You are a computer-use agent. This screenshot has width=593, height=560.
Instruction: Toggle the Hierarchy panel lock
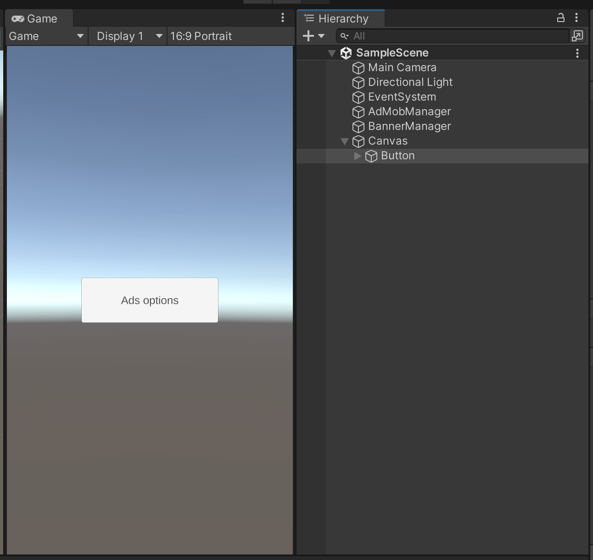(560, 18)
